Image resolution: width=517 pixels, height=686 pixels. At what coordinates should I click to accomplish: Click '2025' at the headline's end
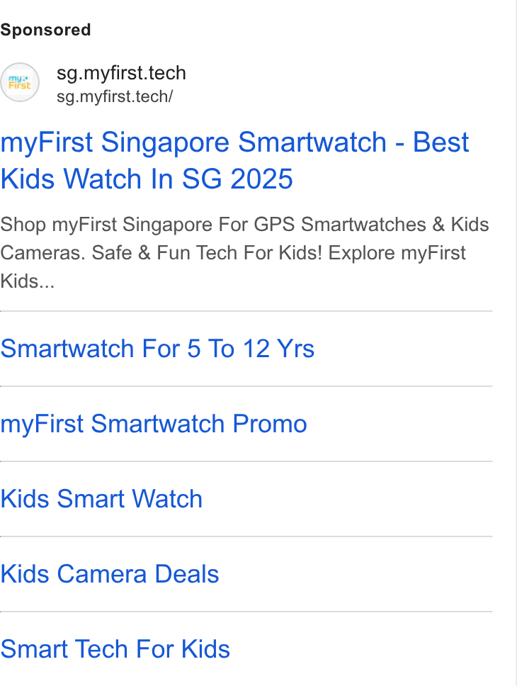(x=261, y=179)
